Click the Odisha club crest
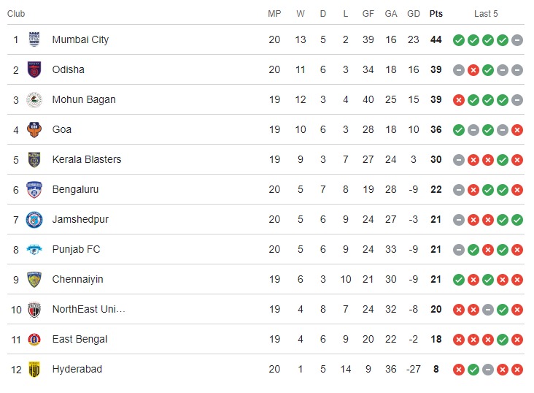The width and height of the screenshot is (534, 393). point(34,69)
